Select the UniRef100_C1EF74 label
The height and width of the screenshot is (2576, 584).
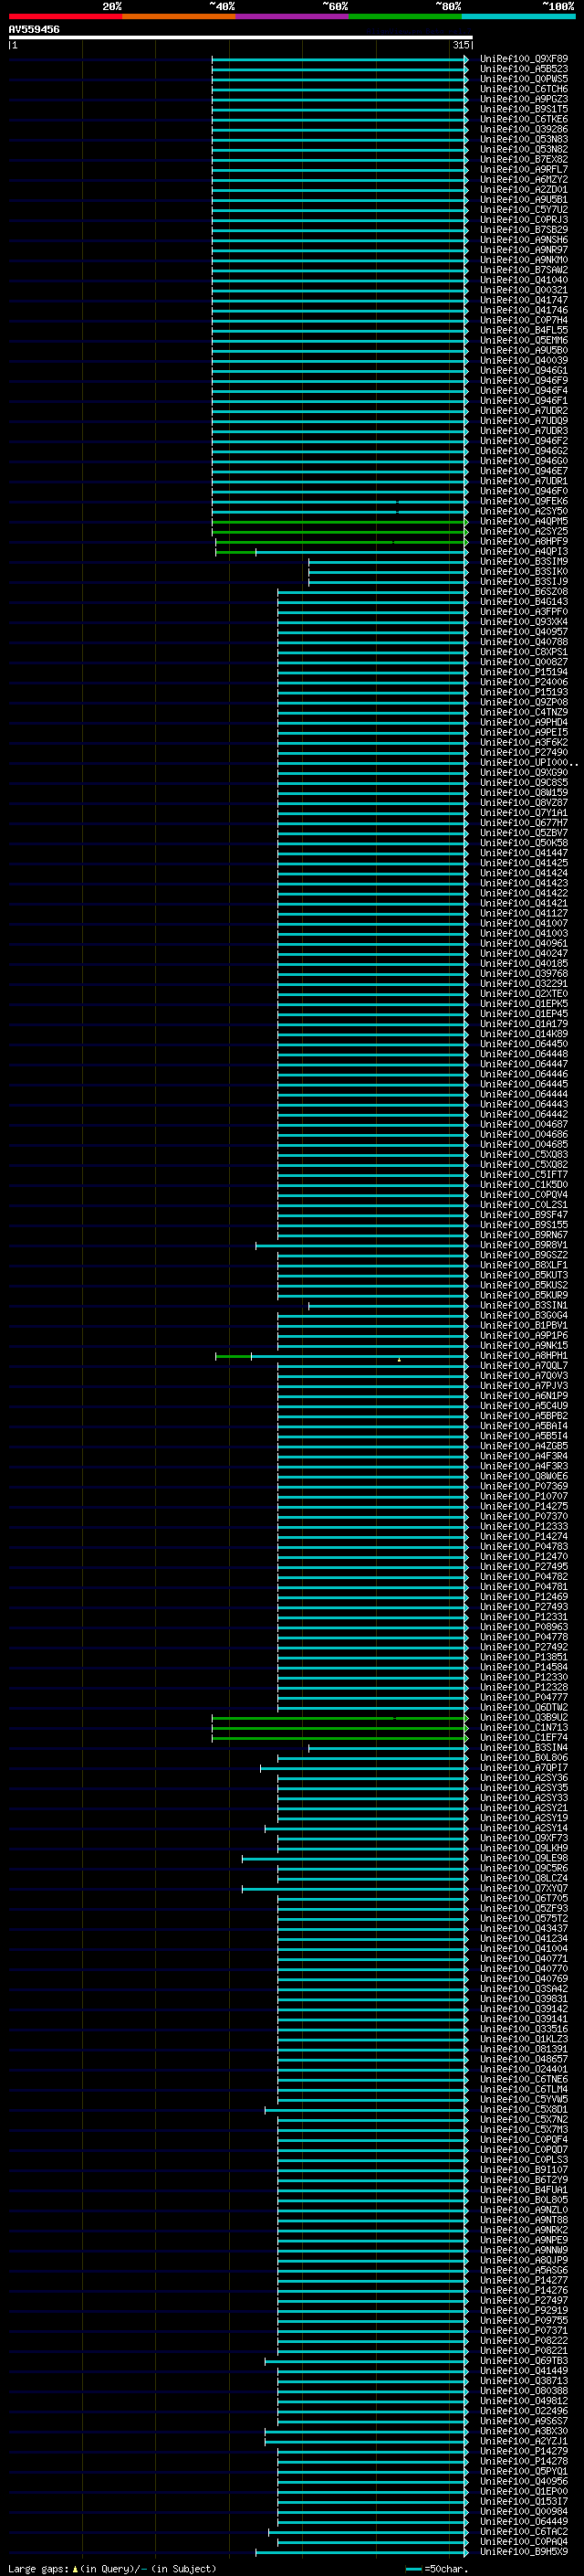pyautogui.click(x=524, y=1738)
